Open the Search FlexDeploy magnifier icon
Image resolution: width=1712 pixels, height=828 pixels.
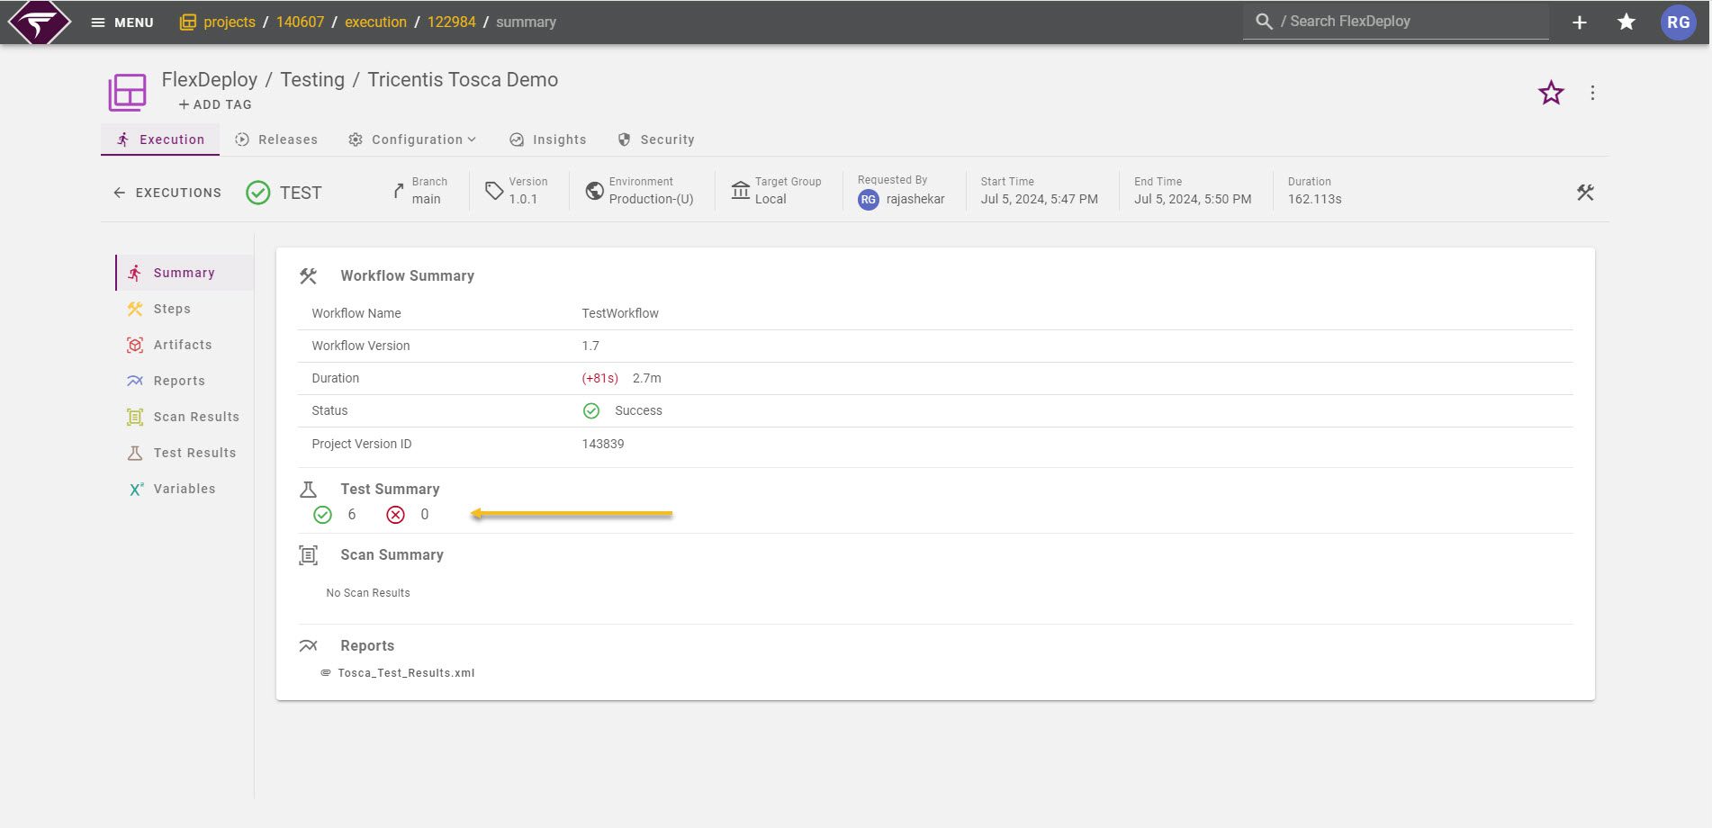(1264, 21)
